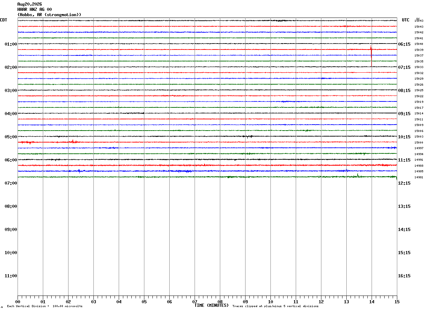425x311 pixels.
Task: Select minute 15 on the bottom axis
Action: 397,302
